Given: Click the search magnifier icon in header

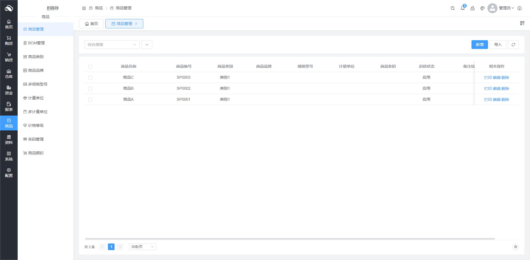Looking at the screenshot, I should coord(452,8).
